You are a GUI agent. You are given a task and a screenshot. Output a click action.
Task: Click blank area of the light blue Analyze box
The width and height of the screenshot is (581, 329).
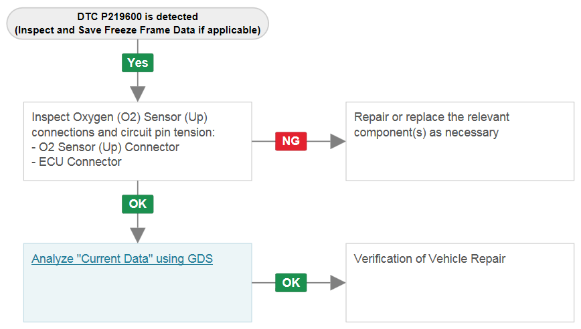[137, 296]
